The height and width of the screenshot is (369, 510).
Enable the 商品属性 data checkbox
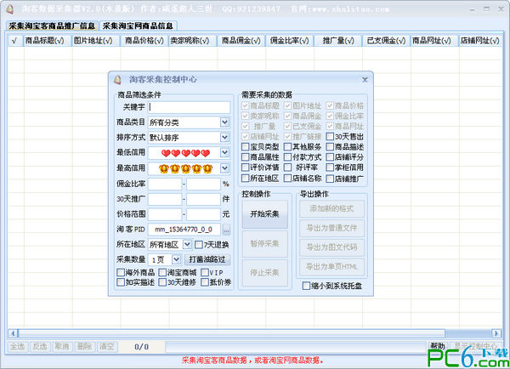246,157
